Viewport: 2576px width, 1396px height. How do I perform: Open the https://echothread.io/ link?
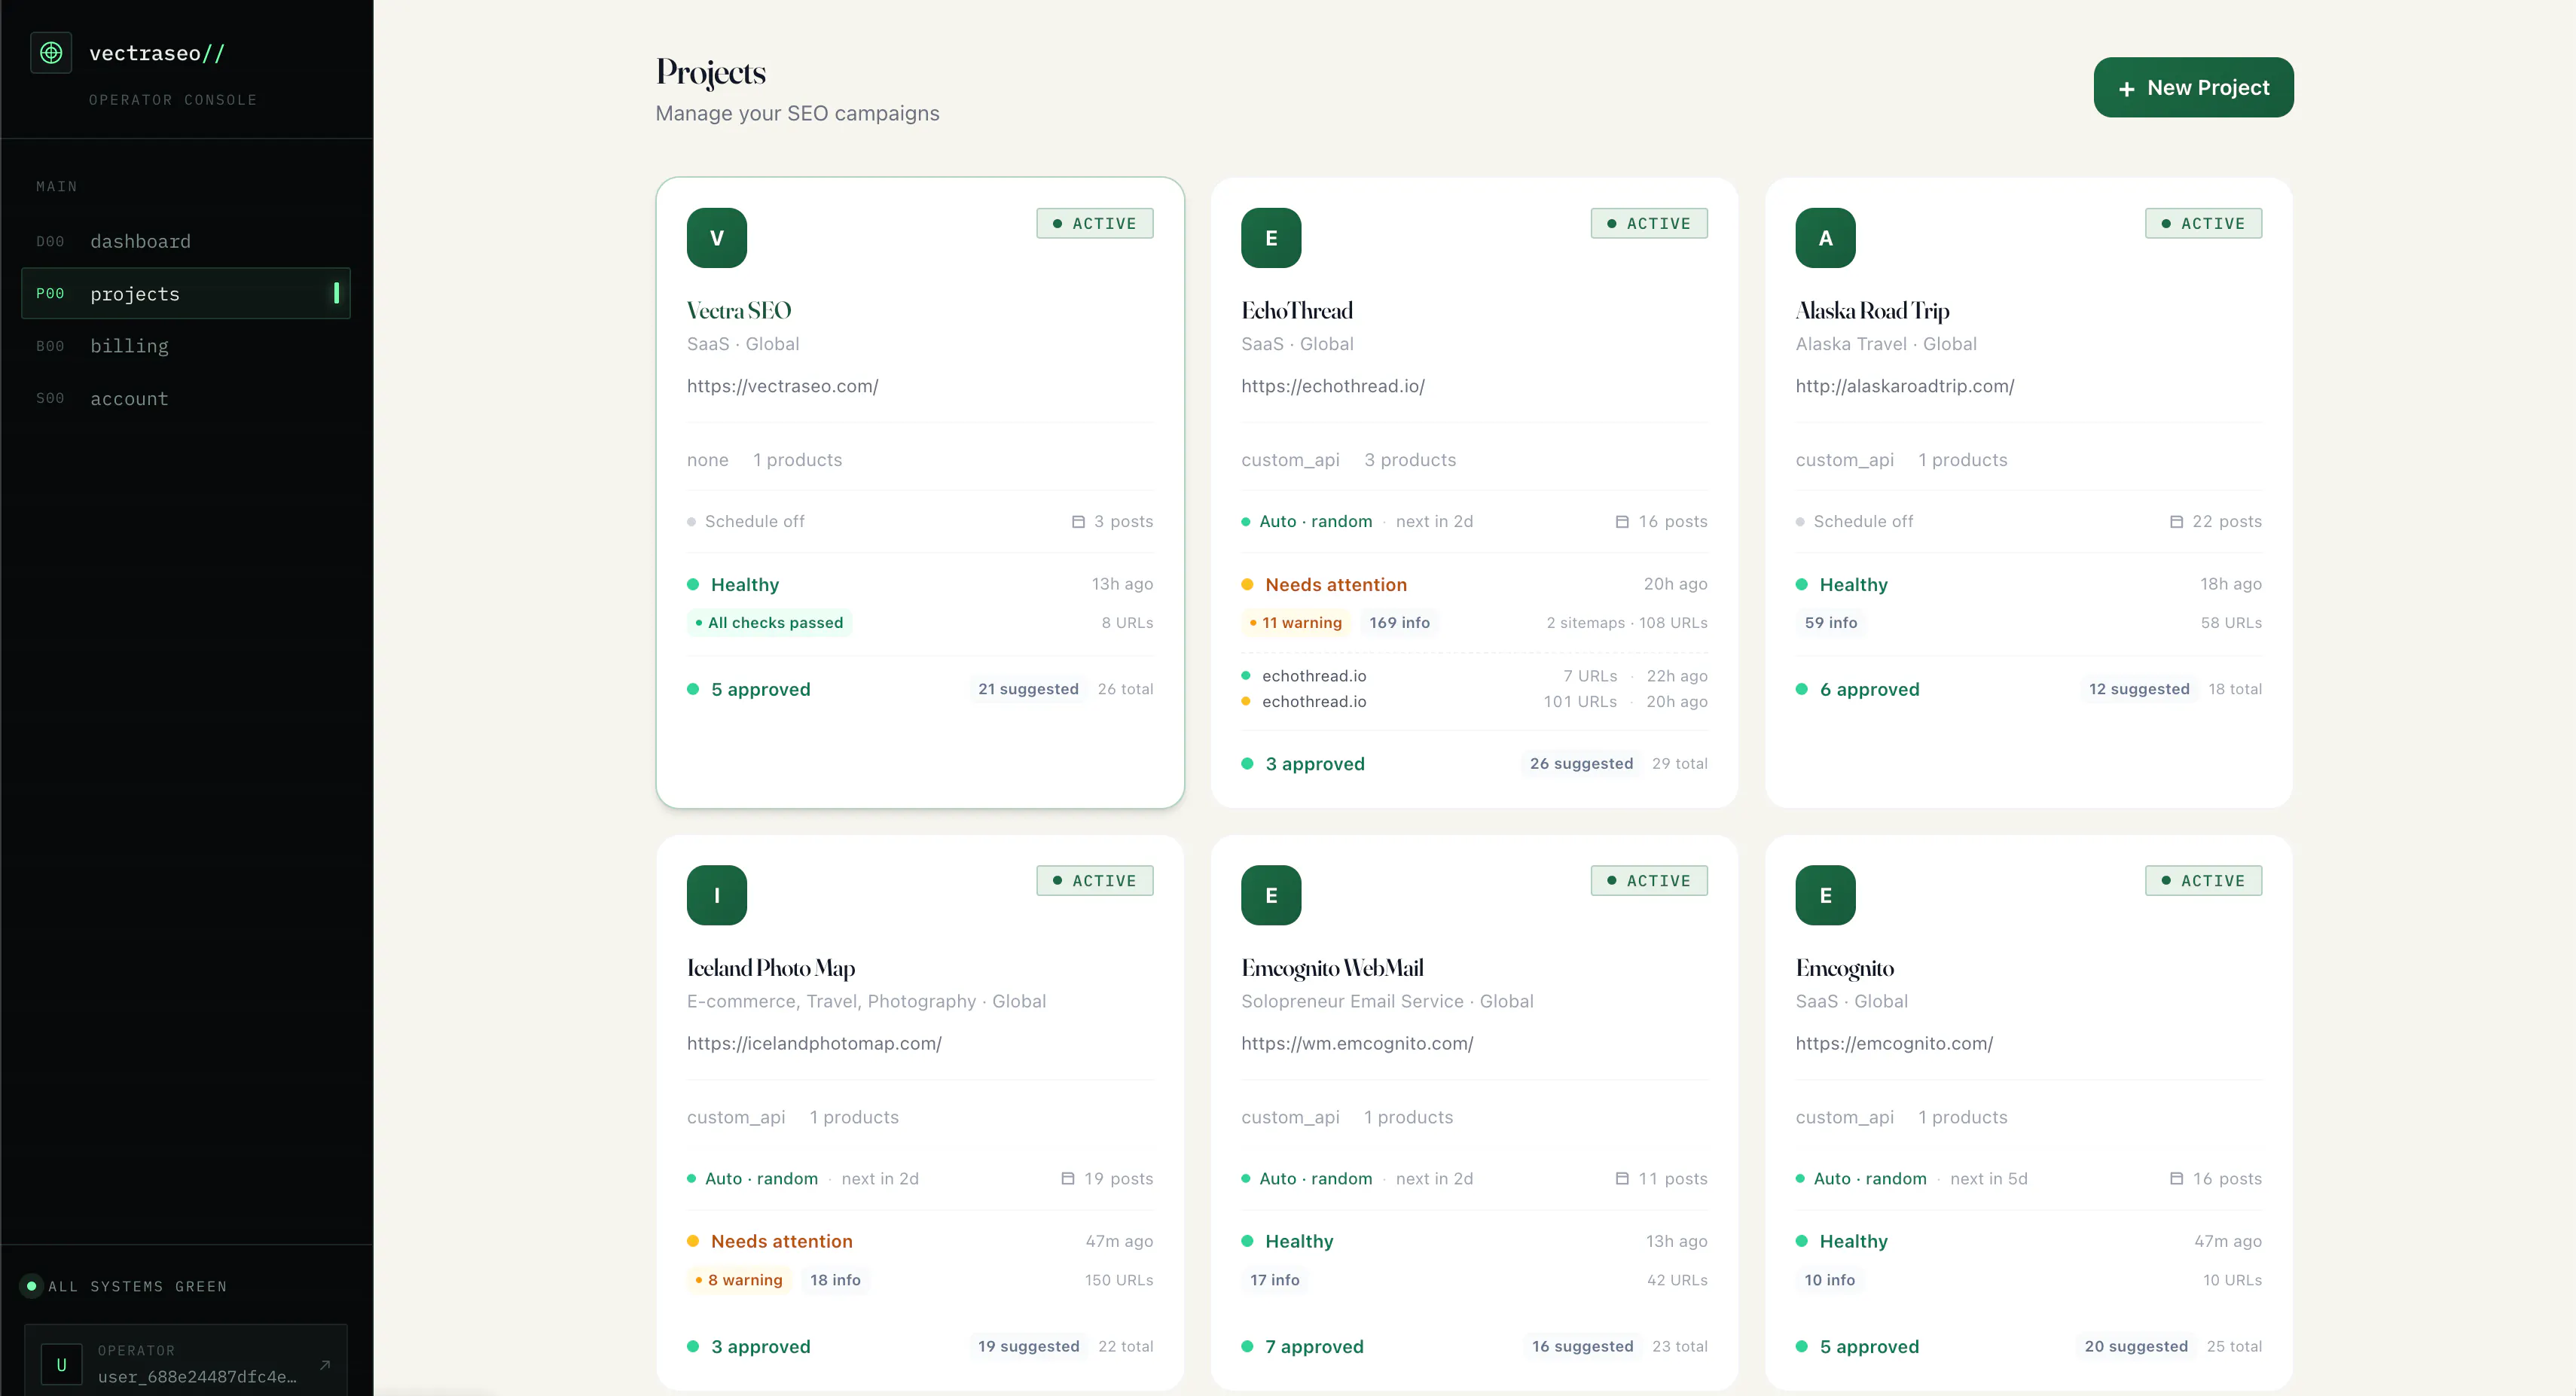(x=1332, y=386)
